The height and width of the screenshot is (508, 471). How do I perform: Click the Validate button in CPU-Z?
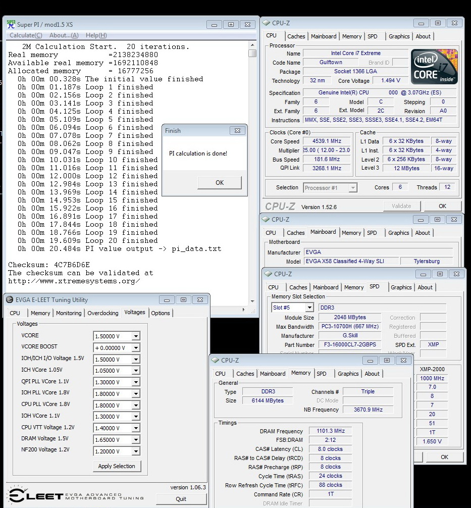tap(401, 206)
